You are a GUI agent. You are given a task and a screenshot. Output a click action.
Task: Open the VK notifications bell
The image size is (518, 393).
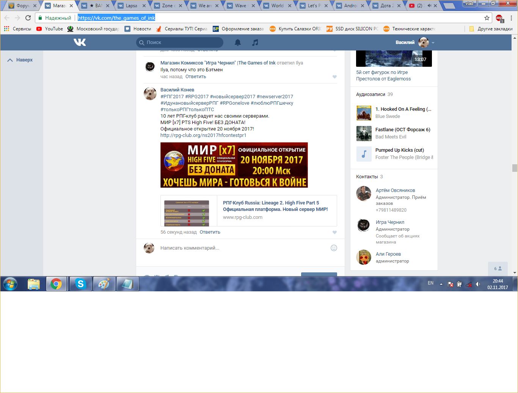238,42
